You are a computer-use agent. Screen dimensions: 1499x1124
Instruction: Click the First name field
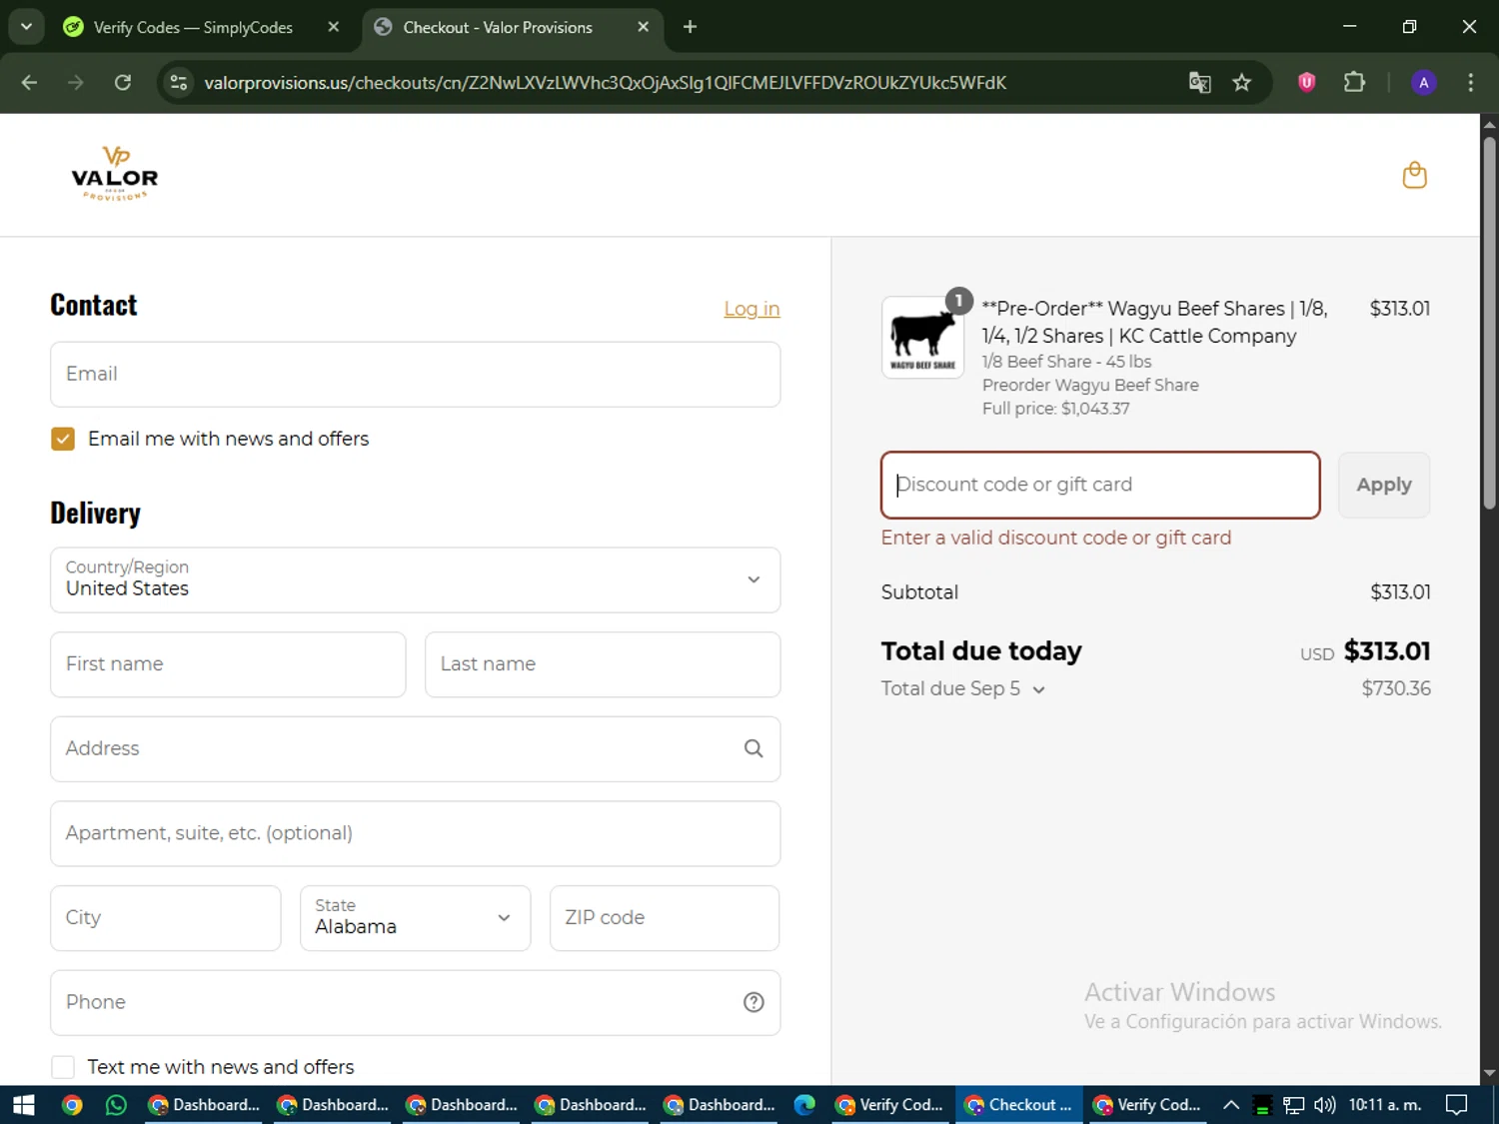pyautogui.click(x=228, y=664)
